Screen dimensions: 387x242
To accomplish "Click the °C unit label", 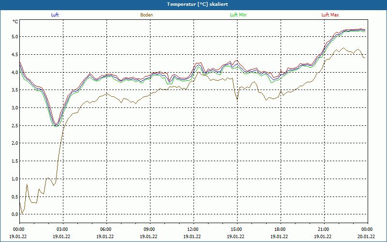I will [x=15, y=22].
